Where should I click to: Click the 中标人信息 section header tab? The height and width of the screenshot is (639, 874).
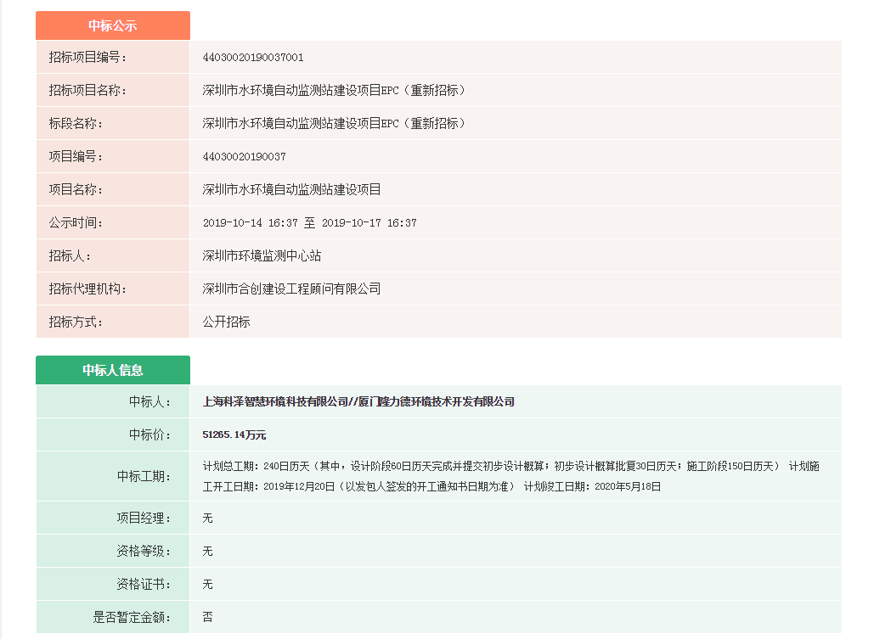(x=113, y=370)
